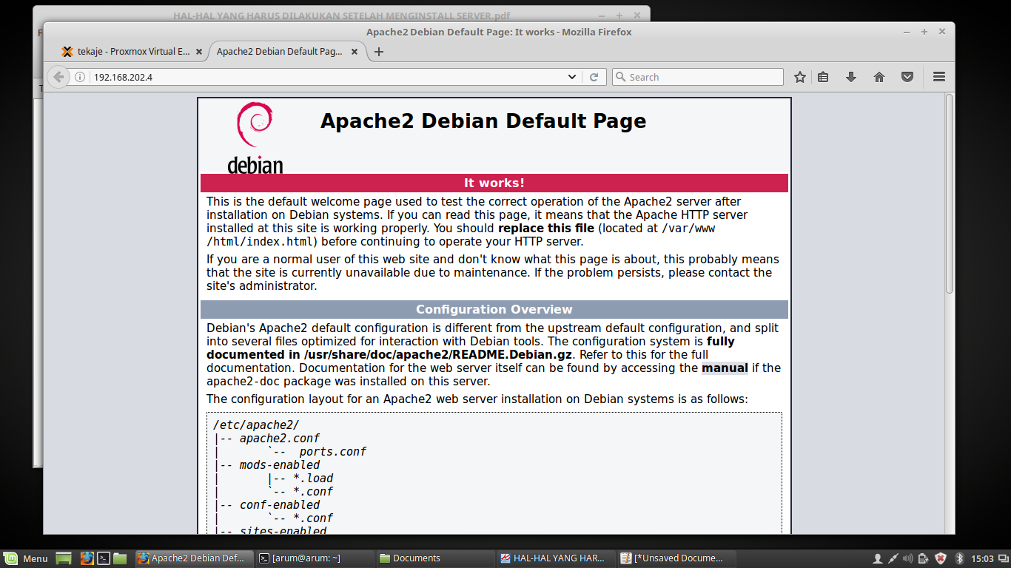Switch to the Unsaved Document taskbar window
Viewport: 1011px width, 568px height.
coord(676,558)
